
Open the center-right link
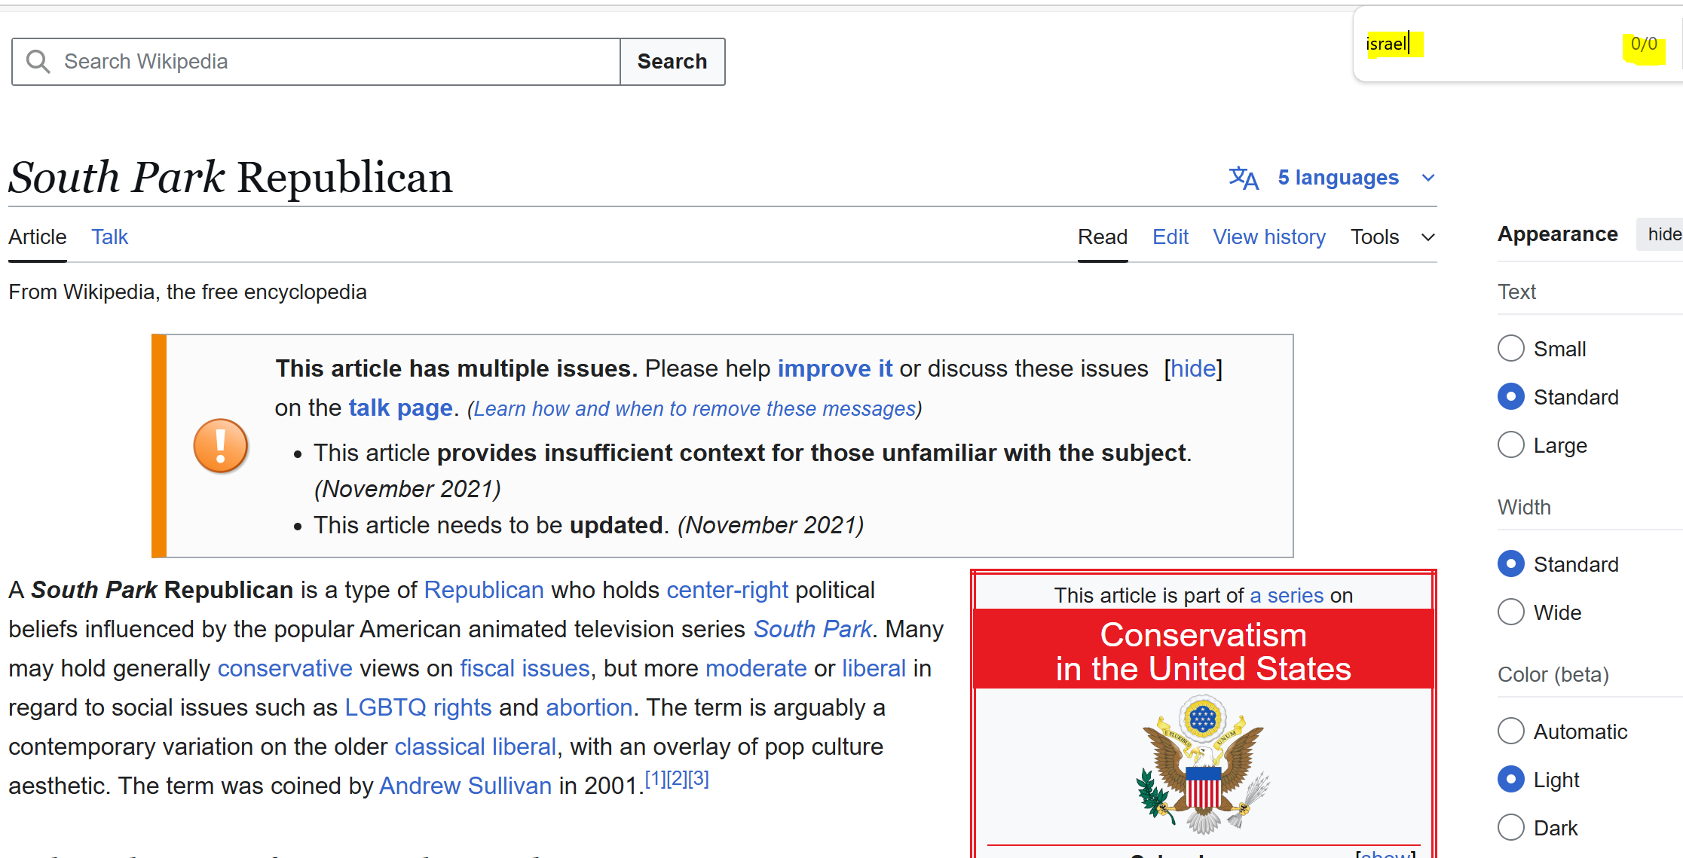pos(727,590)
